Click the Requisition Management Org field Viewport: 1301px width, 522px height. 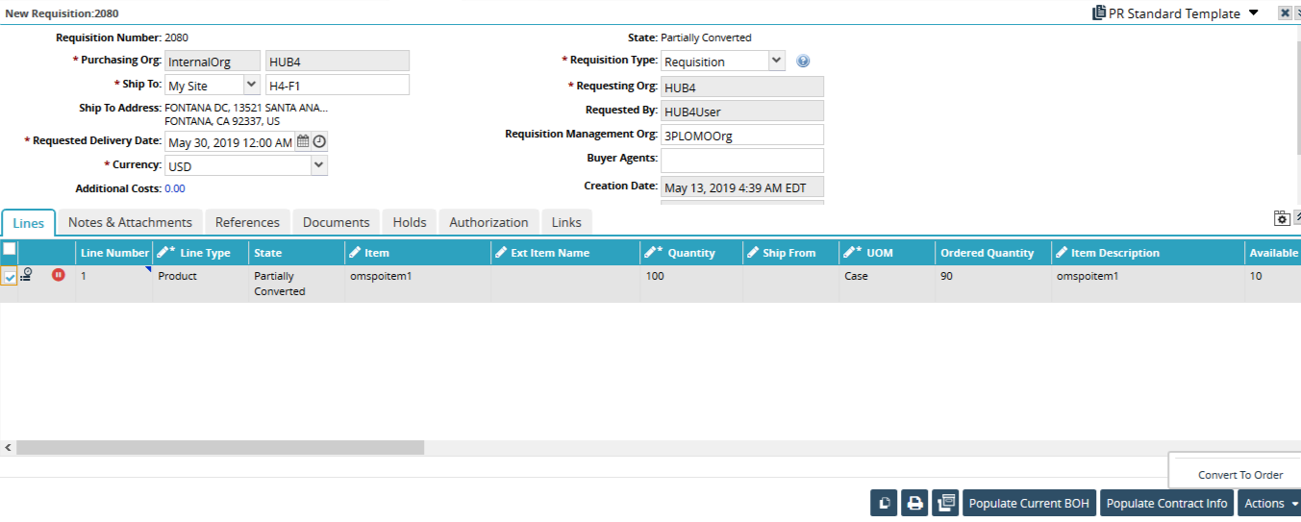coord(742,136)
